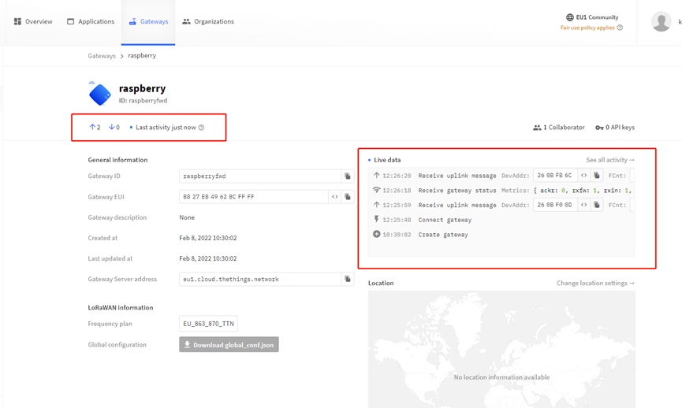Toggle Gateway EUI byte formatting

pyautogui.click(x=335, y=197)
